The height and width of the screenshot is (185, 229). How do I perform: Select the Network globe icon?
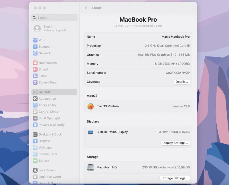35,53
